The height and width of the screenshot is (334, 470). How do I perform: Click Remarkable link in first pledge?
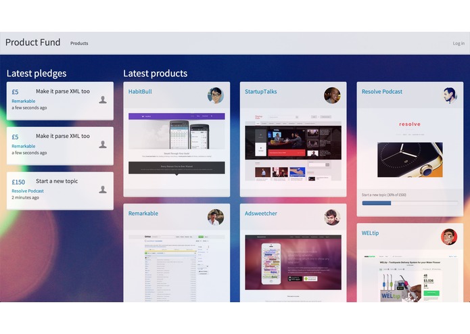click(x=24, y=101)
